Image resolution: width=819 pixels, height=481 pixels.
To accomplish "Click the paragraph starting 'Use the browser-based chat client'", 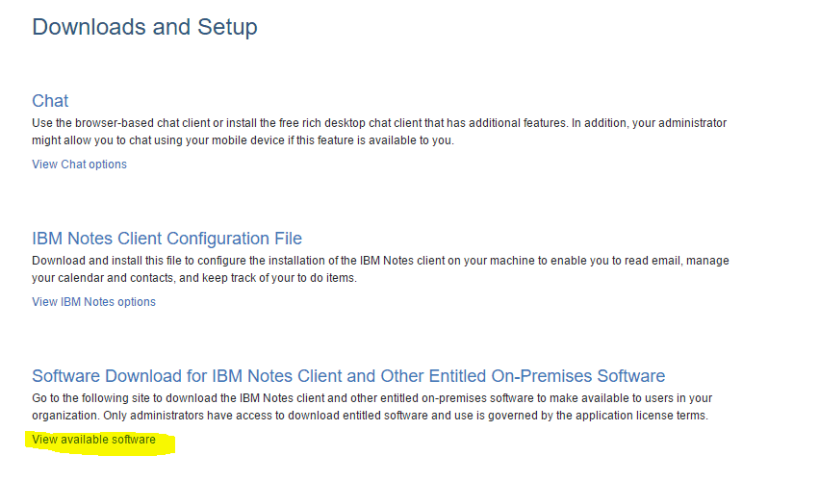I will pos(379,132).
